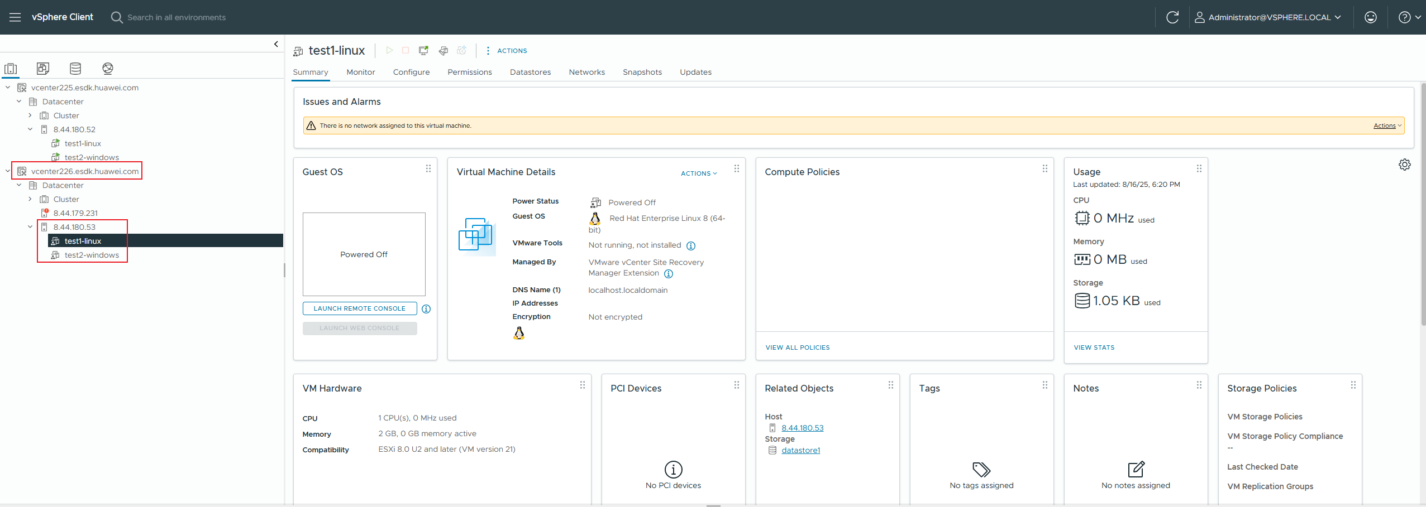Image resolution: width=1426 pixels, height=507 pixels.
Task: Click the tags icon in Tags card
Action: pyautogui.click(x=981, y=469)
